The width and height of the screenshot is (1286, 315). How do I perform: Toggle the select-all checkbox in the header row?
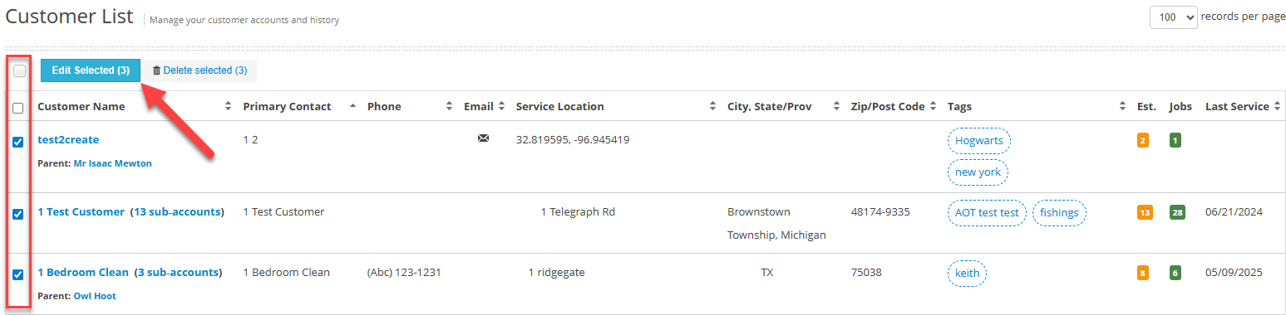[x=18, y=108]
